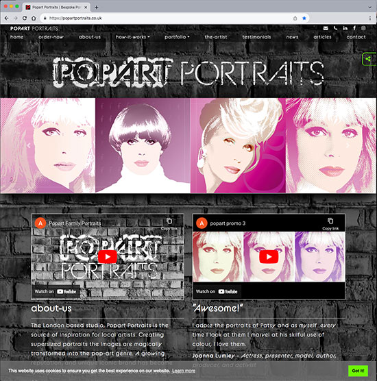The image size is (377, 381).
Task: Click the small Popart Portraits logo in the header
Action: [x=34, y=28]
